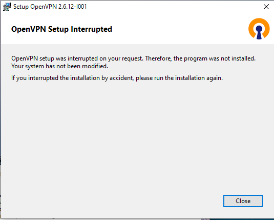Click the orange OpenVPN keyhole logo
The image size is (274, 220).
click(259, 29)
